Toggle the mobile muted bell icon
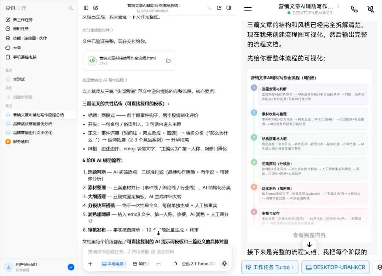Image resolution: width=382 pixels, height=276 pixels. (371, 9)
